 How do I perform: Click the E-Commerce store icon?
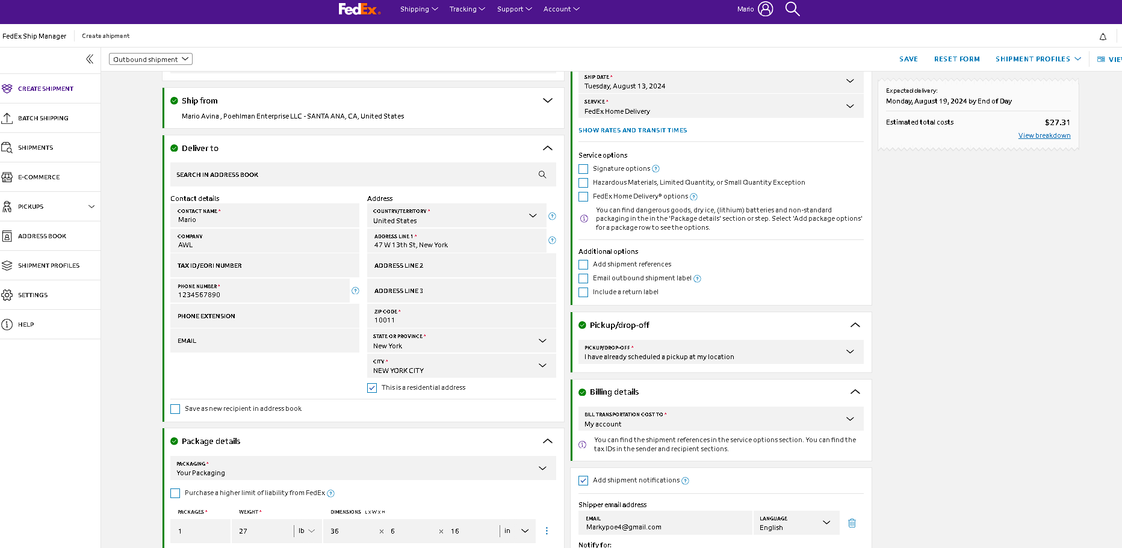7,177
